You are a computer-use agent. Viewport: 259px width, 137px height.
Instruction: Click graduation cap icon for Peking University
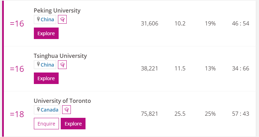(62, 20)
